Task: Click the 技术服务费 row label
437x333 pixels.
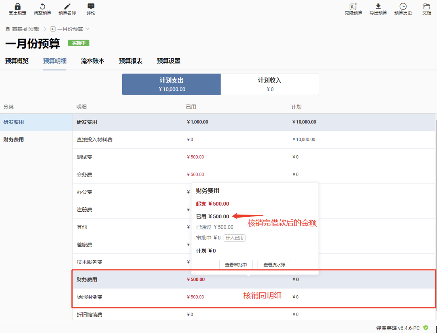Action: 90,262
